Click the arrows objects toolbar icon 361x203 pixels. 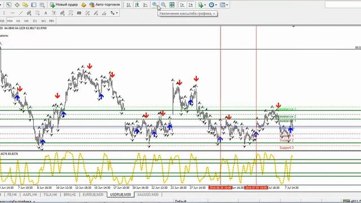pyautogui.click(x=112, y=13)
